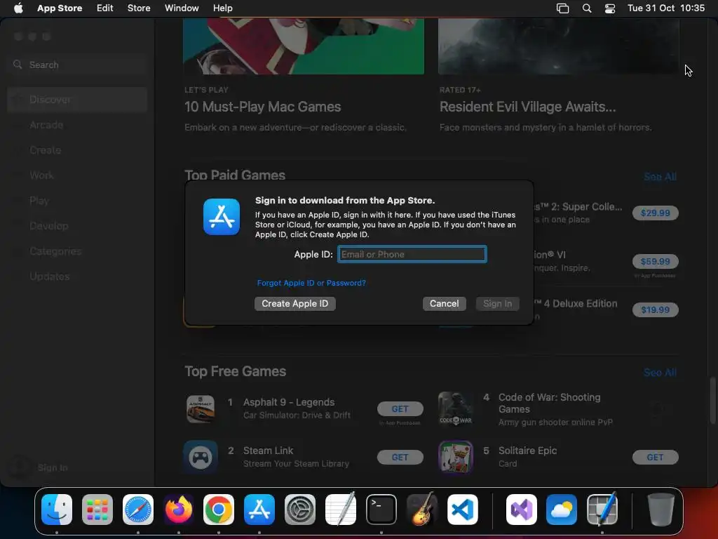Click Asphalt 9 - Legends app icon
This screenshot has width=718, height=539.
(201, 409)
